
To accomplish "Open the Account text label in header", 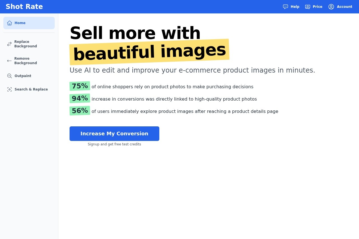I will [x=344, y=7].
